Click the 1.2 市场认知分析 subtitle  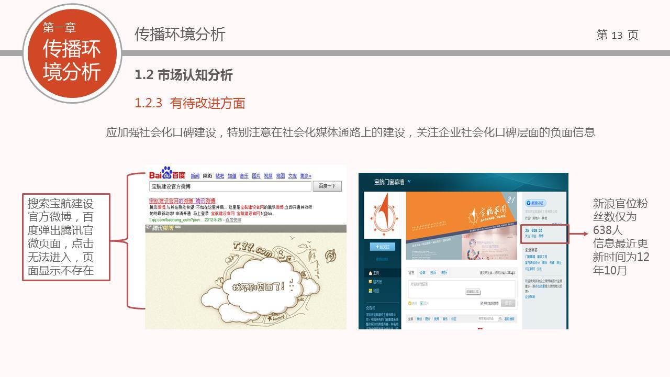click(184, 75)
